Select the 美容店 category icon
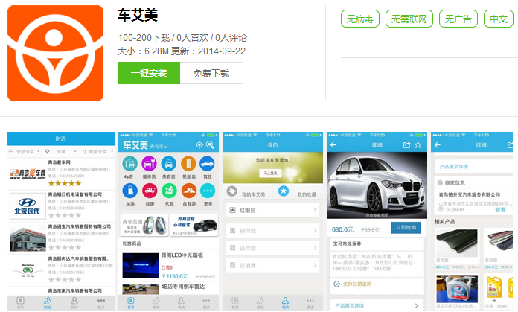The height and width of the screenshot is (312, 518). pos(169,164)
